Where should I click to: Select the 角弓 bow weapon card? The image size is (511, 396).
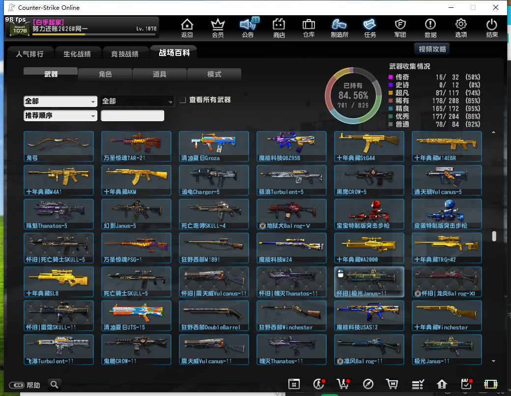pyautogui.click(x=58, y=146)
